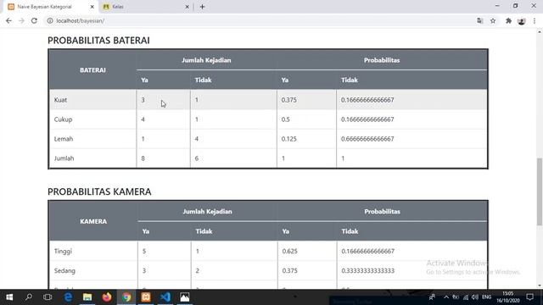Select the Naive Bayesian Kategorial tab

click(50, 7)
